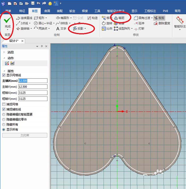Viewport: 186px width, 189px height.
Task: Enable the 捕捉网格 checkbox
Action: click(4, 104)
